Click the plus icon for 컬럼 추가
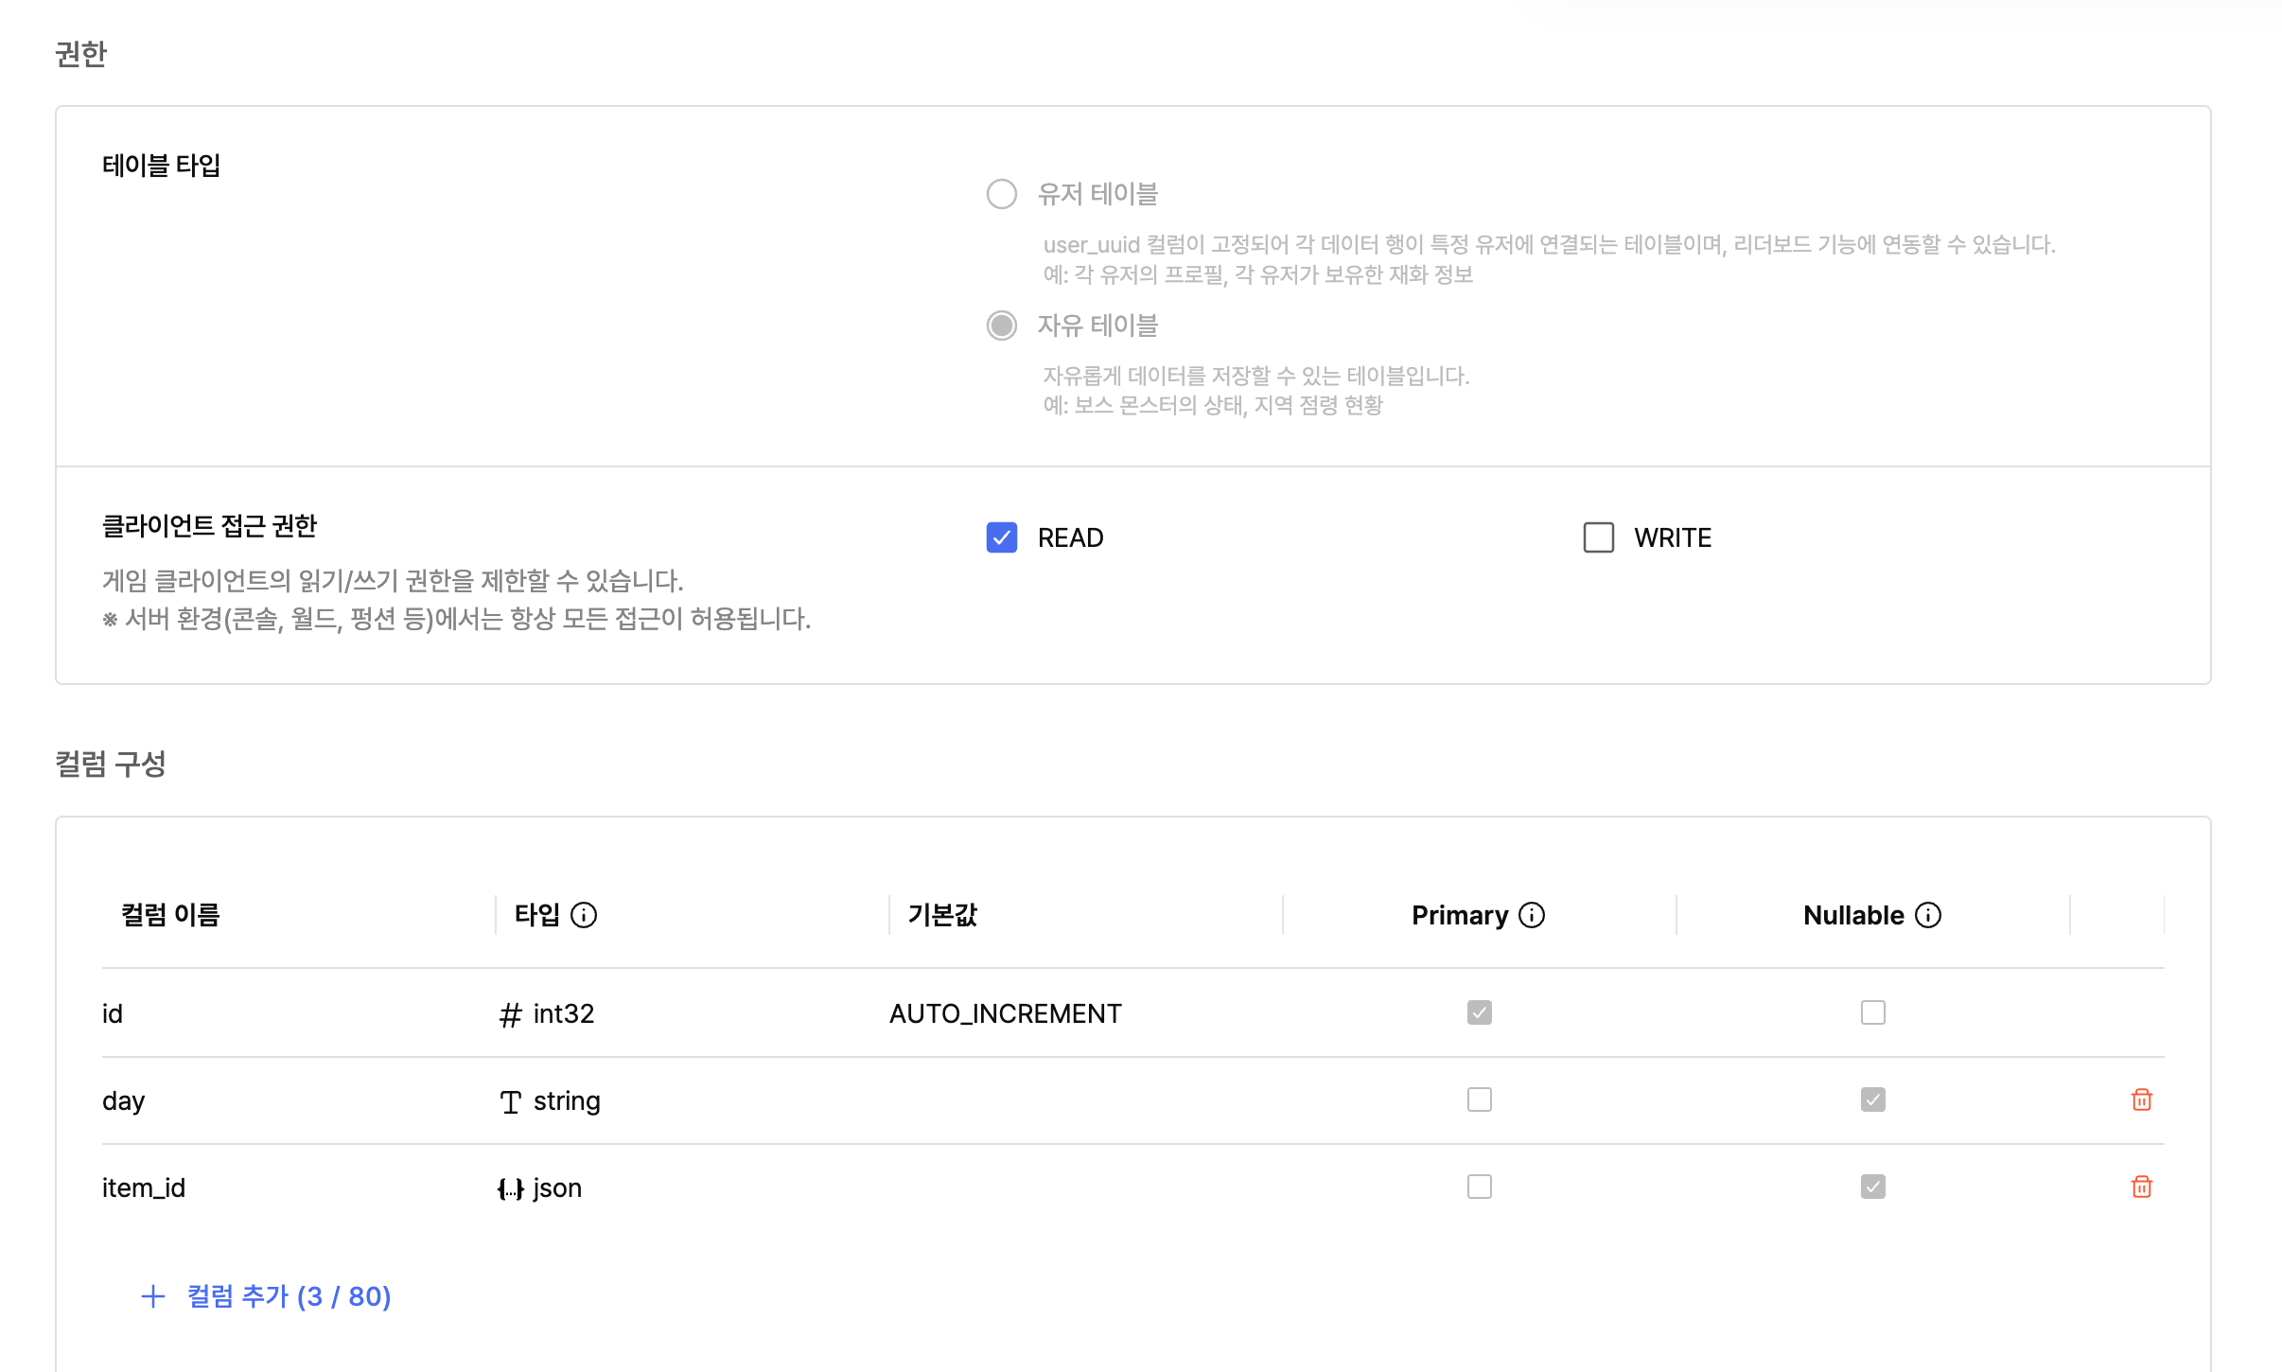 [x=153, y=1296]
